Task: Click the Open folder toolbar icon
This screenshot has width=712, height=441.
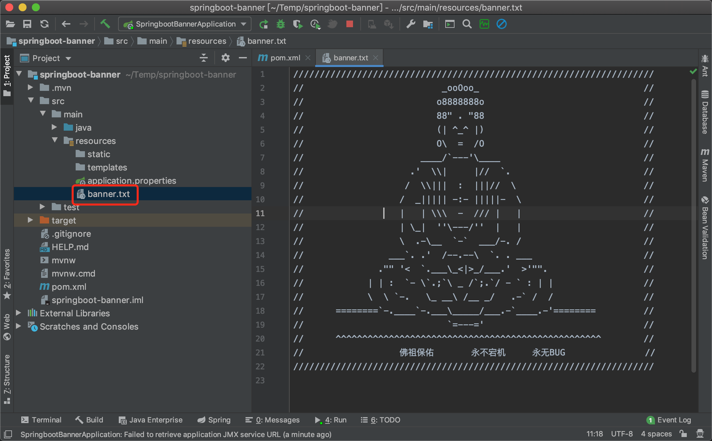Action: point(10,24)
